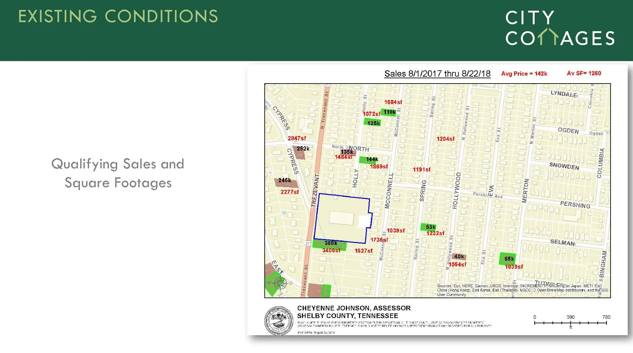
Task: Click the '3406sf' red label
Action: coord(331,251)
